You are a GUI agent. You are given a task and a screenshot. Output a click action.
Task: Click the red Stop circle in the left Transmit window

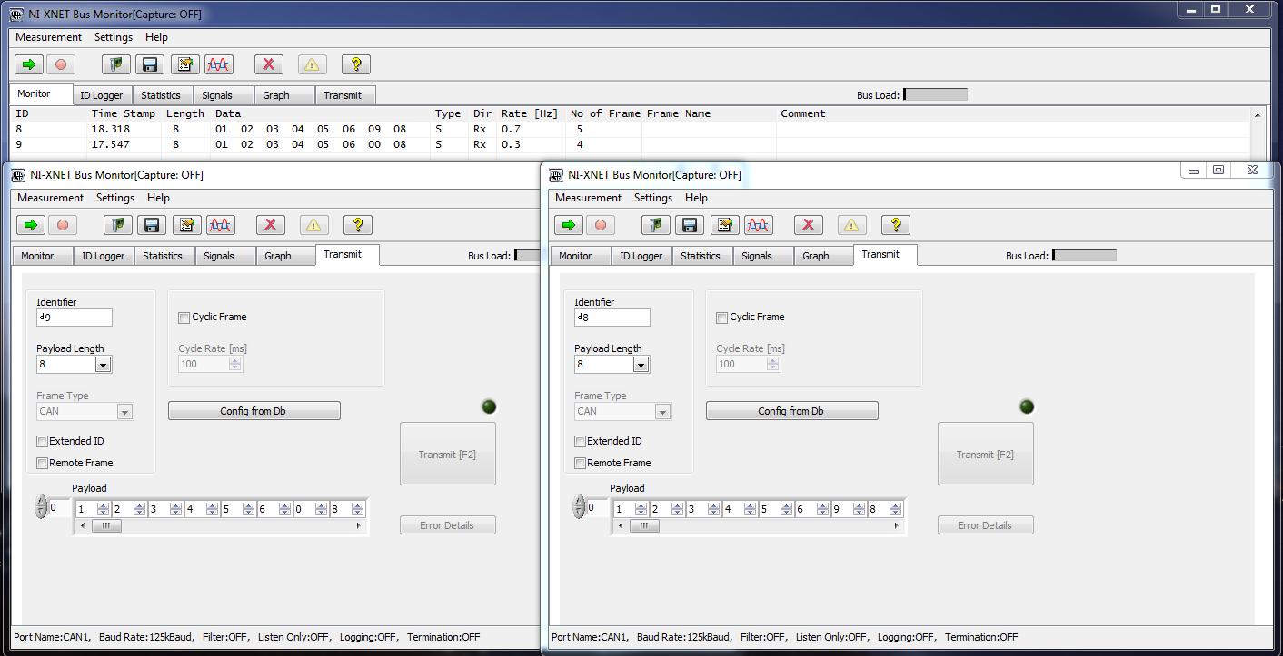click(x=63, y=225)
